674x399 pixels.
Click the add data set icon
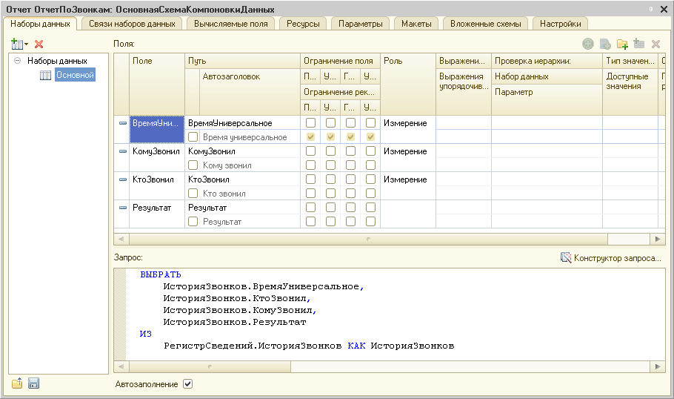pyautogui.click(x=17, y=44)
